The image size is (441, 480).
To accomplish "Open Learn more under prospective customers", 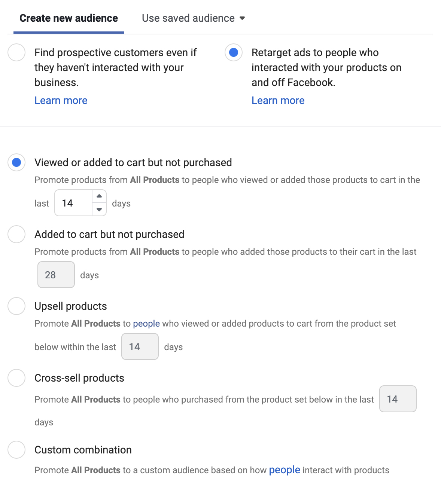I will [x=61, y=101].
